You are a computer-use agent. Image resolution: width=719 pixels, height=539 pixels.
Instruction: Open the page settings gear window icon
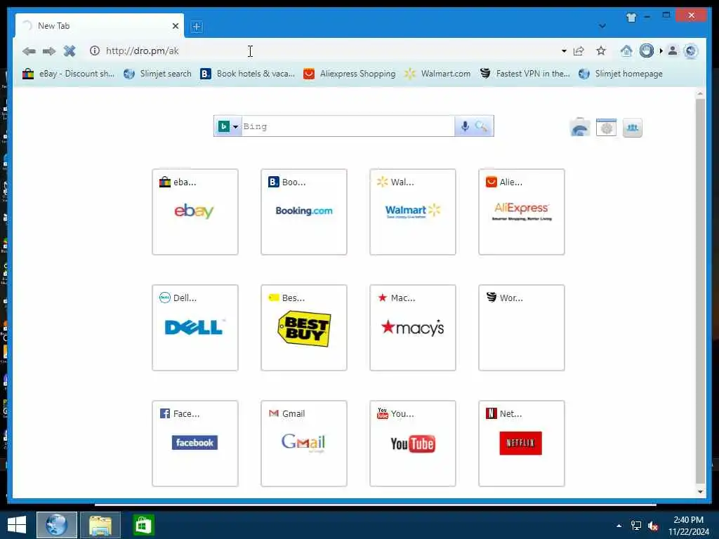[606, 128]
